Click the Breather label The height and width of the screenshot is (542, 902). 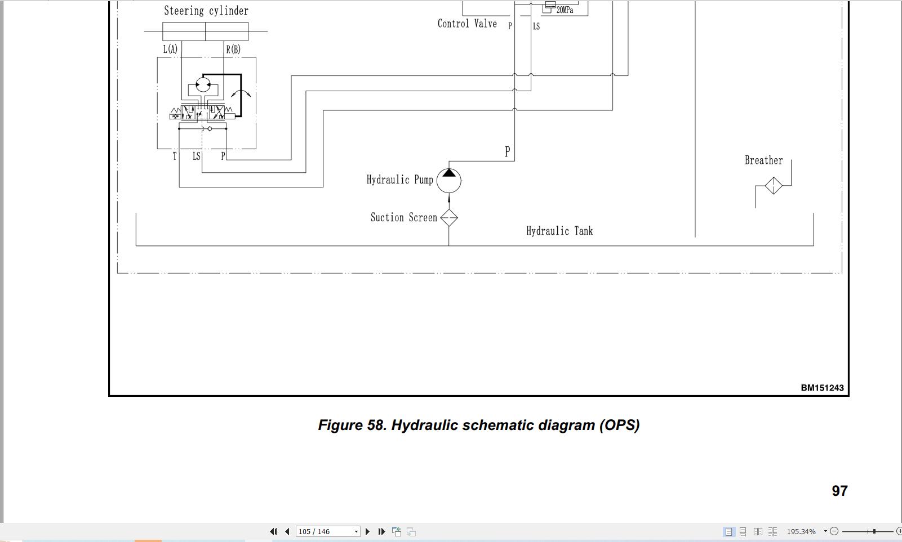tap(763, 160)
